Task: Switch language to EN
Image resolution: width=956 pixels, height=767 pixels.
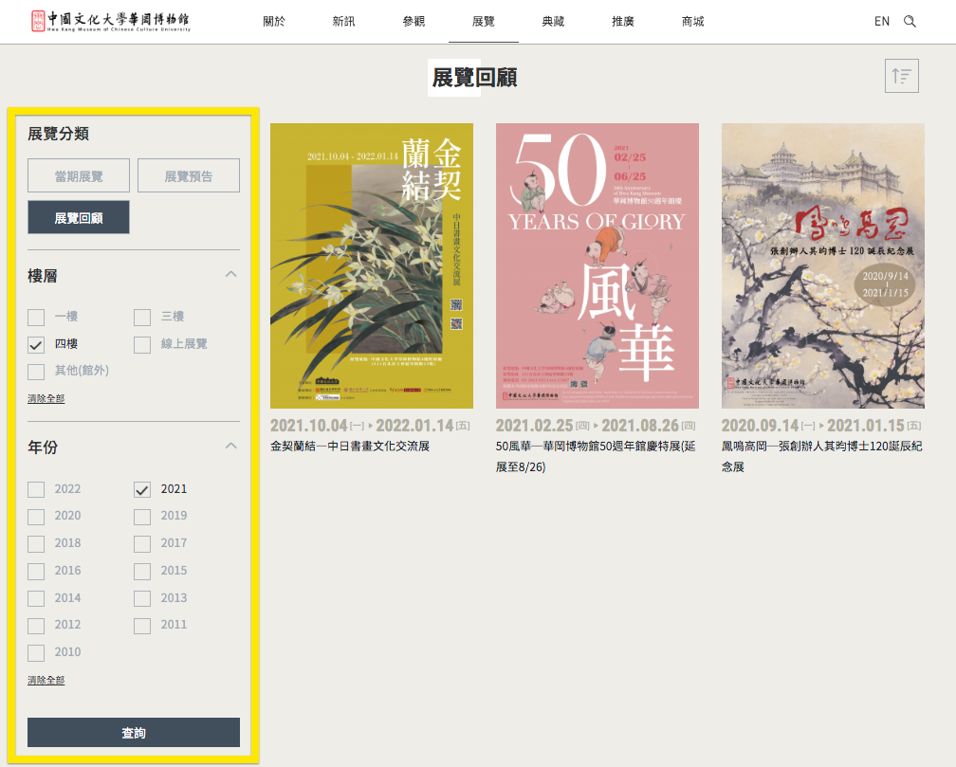Action: [x=882, y=22]
